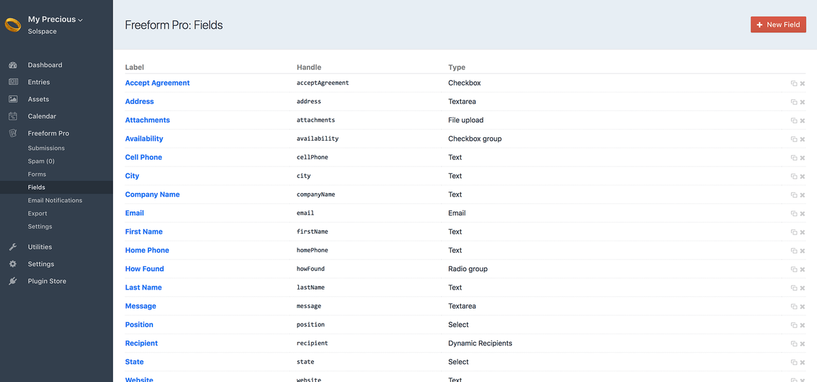Create a New Field
817x382 pixels.
click(x=778, y=24)
